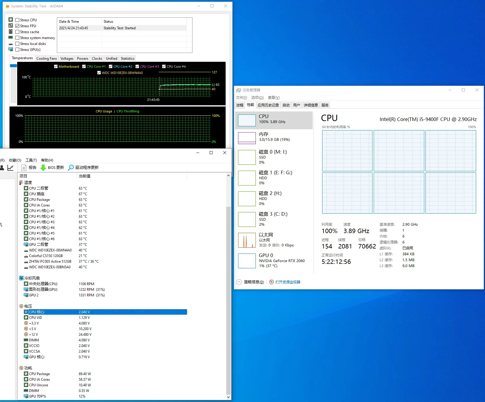The image size is (485, 402).
Task: Select CPU Package 69.40 W row
Action: tap(105, 374)
